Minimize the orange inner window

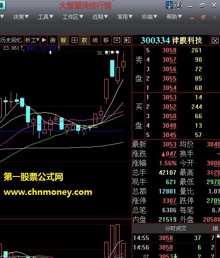(192, 17)
